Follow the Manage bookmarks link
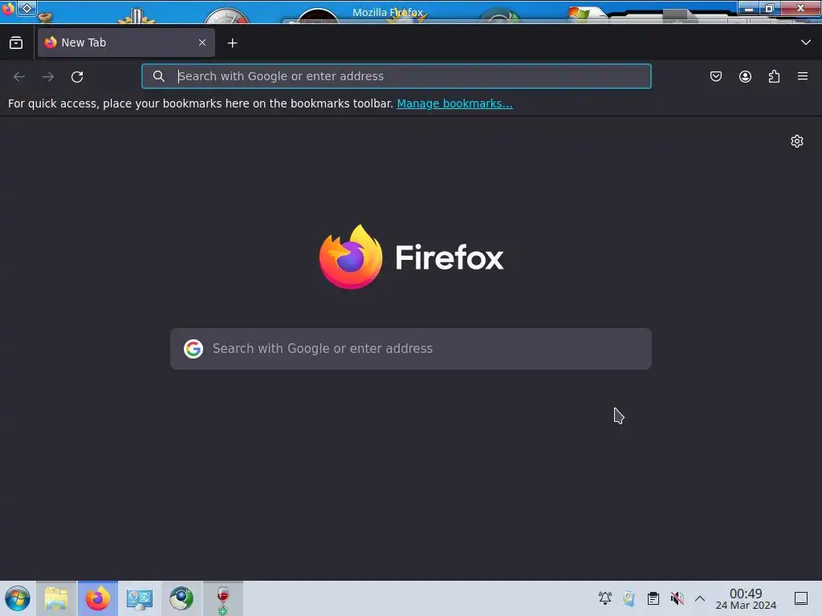 click(x=454, y=103)
